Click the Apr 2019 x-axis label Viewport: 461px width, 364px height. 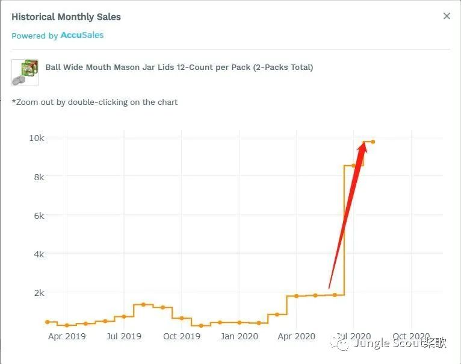coord(67,336)
